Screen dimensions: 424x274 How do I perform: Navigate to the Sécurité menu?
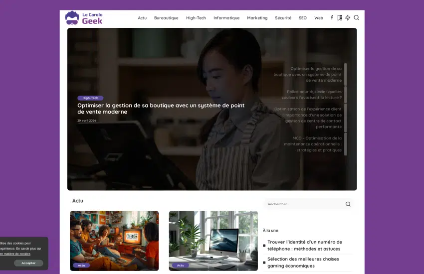[x=283, y=18]
